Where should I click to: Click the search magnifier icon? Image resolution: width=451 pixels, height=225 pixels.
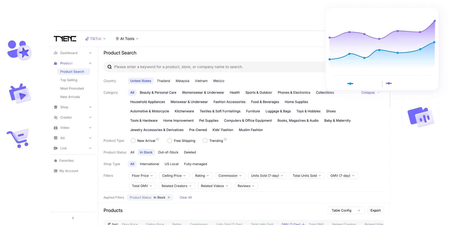(110, 67)
